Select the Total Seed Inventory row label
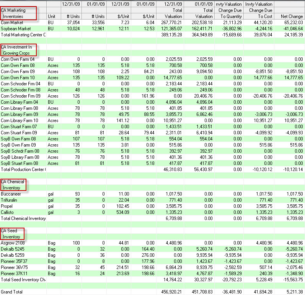This screenshot has width=305, height=295. click(x=23, y=280)
